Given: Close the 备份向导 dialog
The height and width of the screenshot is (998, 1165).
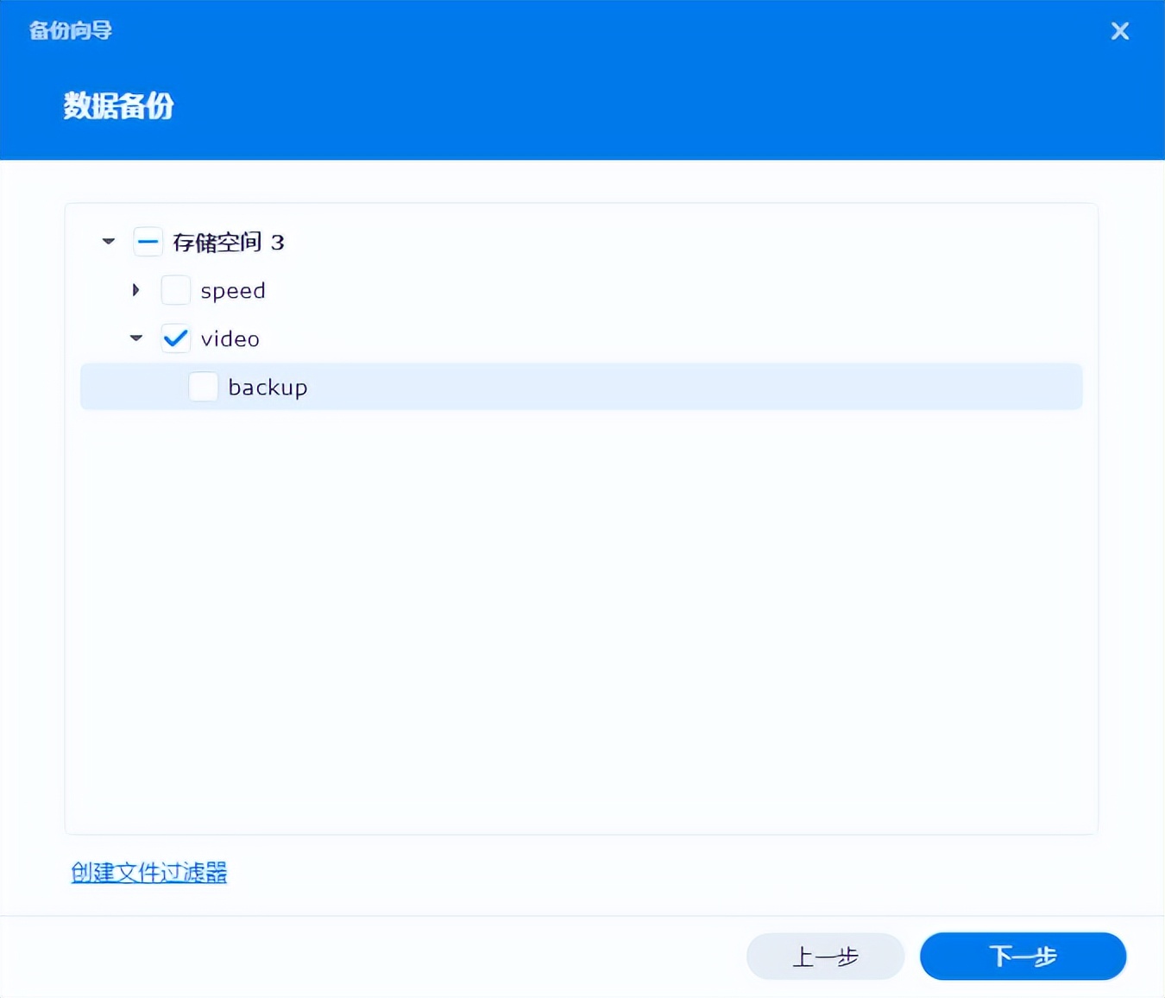Looking at the screenshot, I should (x=1119, y=30).
